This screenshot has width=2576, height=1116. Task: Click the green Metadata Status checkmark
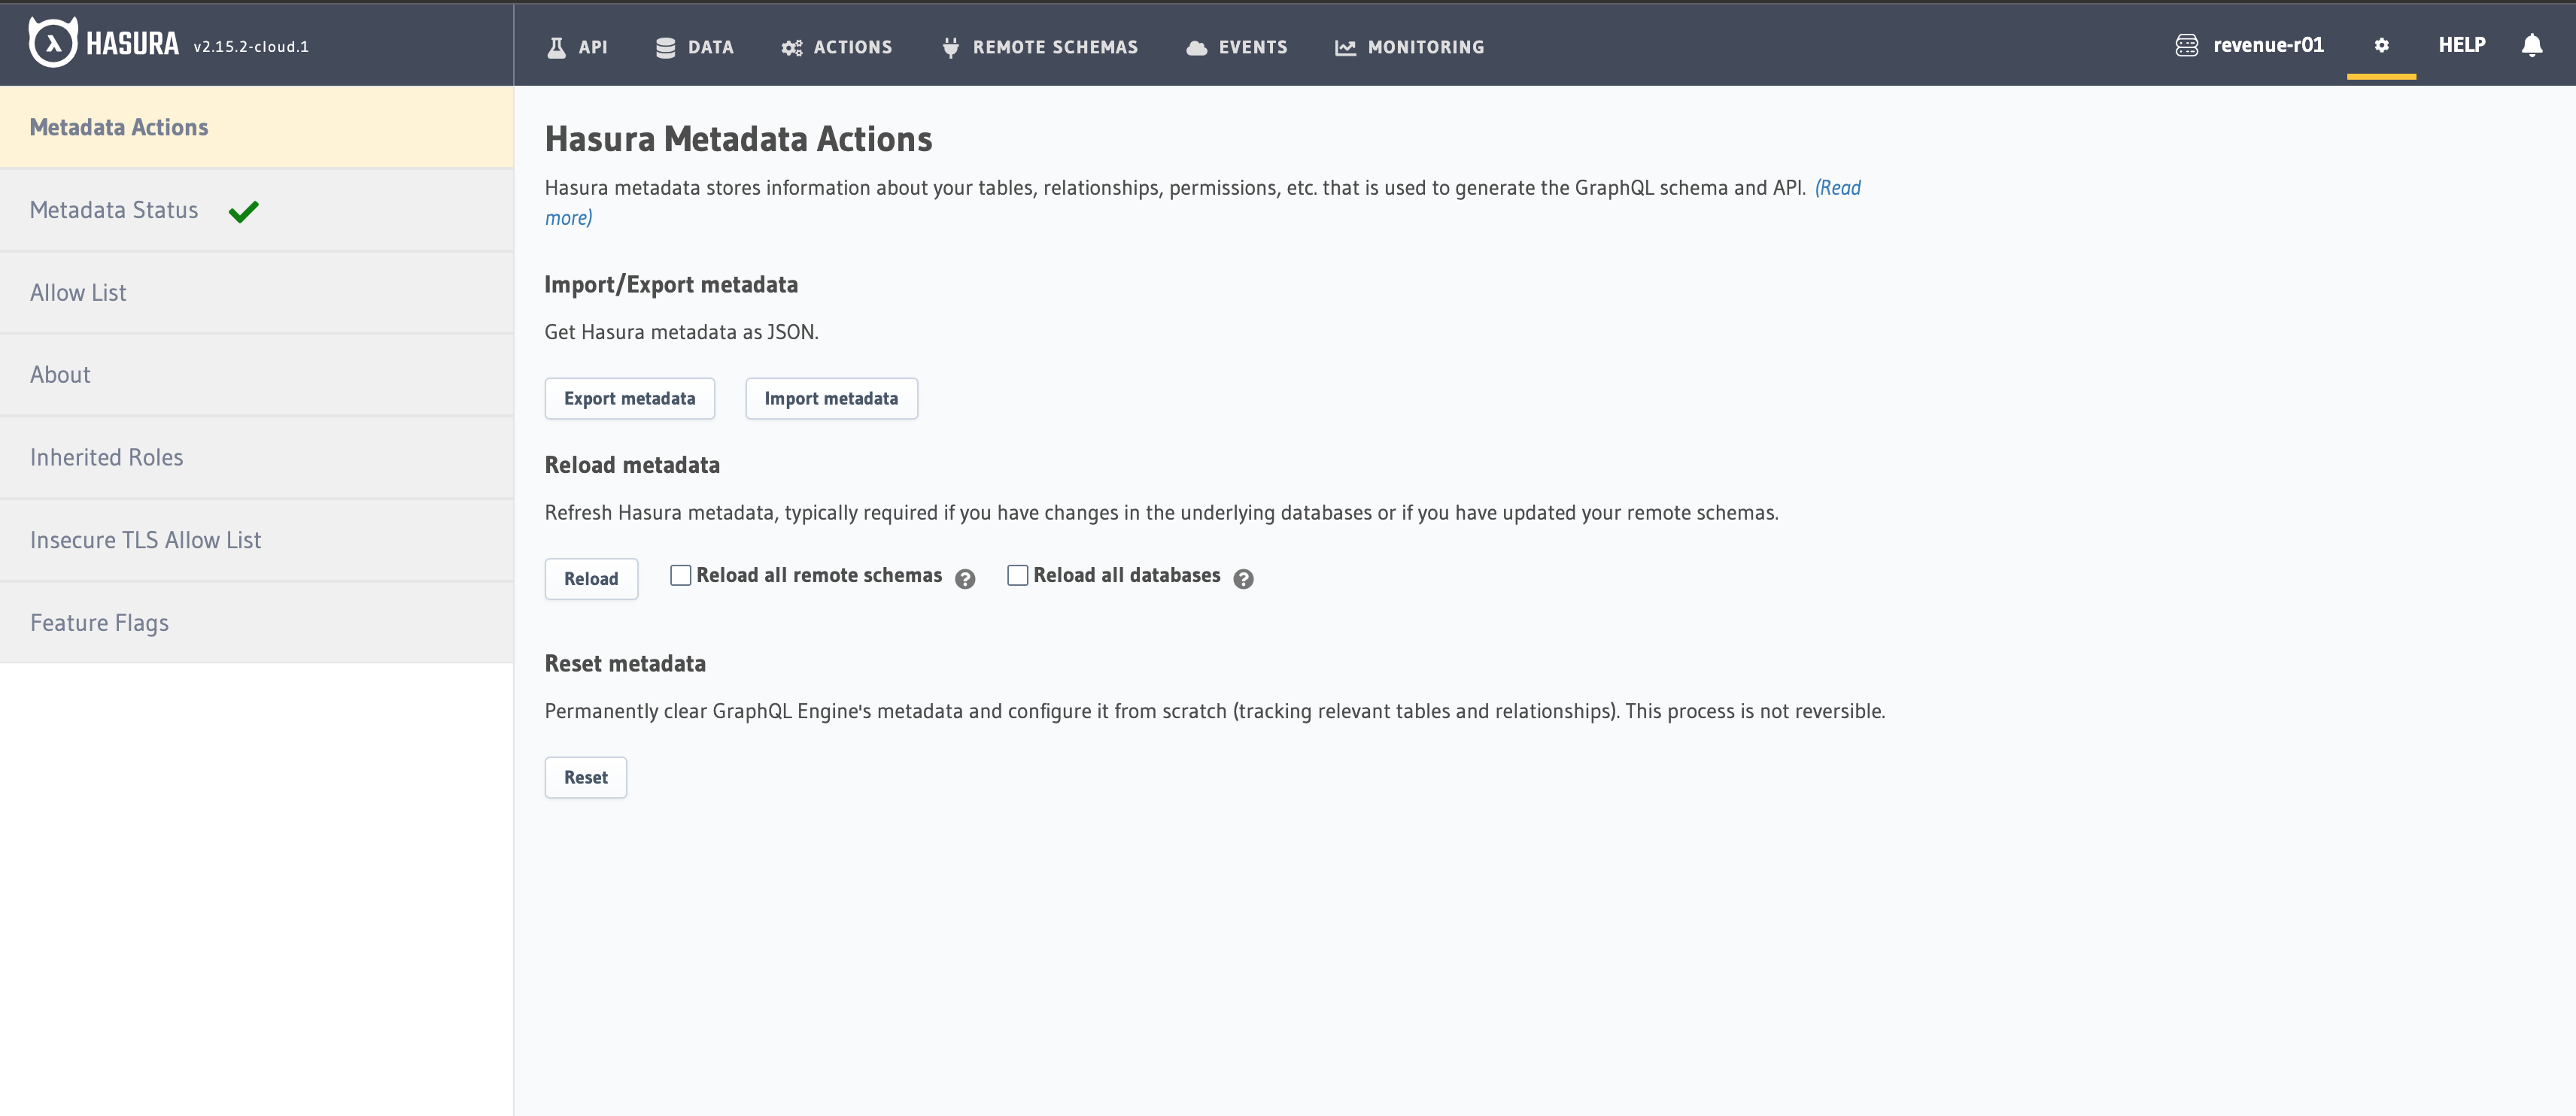tap(243, 211)
